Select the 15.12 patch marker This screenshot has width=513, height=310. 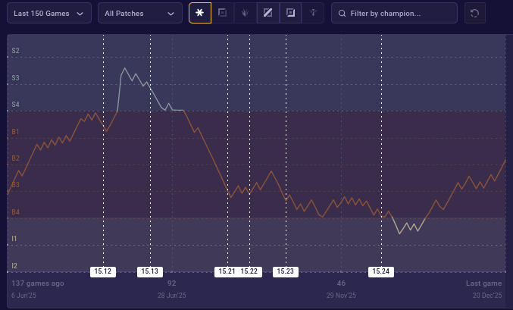tap(103, 271)
